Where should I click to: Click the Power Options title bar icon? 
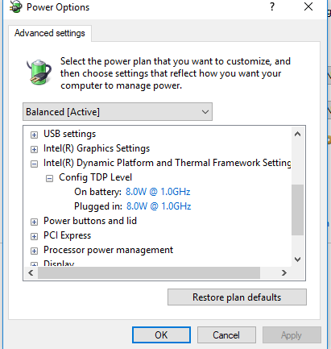(x=15, y=6)
